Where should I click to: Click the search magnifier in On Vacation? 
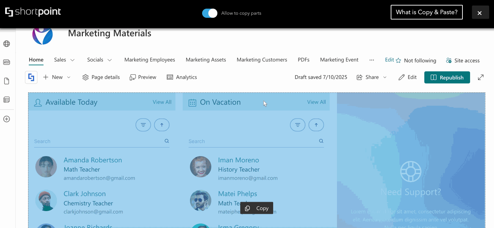pos(321,141)
